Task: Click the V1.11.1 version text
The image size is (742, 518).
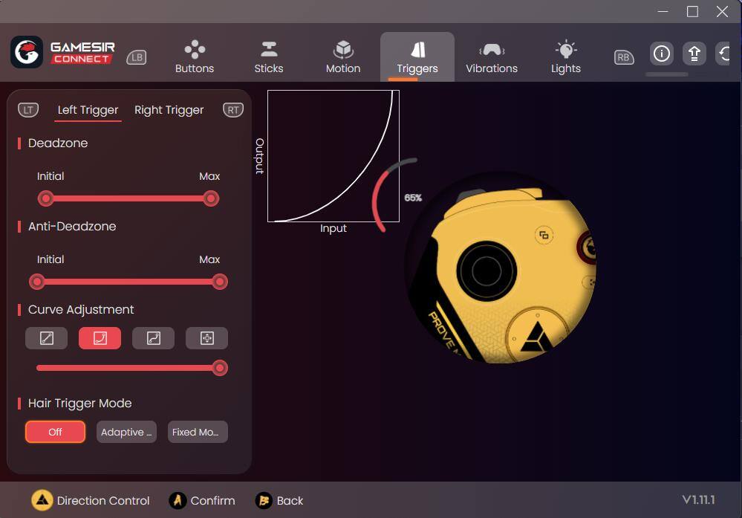Action: [x=698, y=499]
